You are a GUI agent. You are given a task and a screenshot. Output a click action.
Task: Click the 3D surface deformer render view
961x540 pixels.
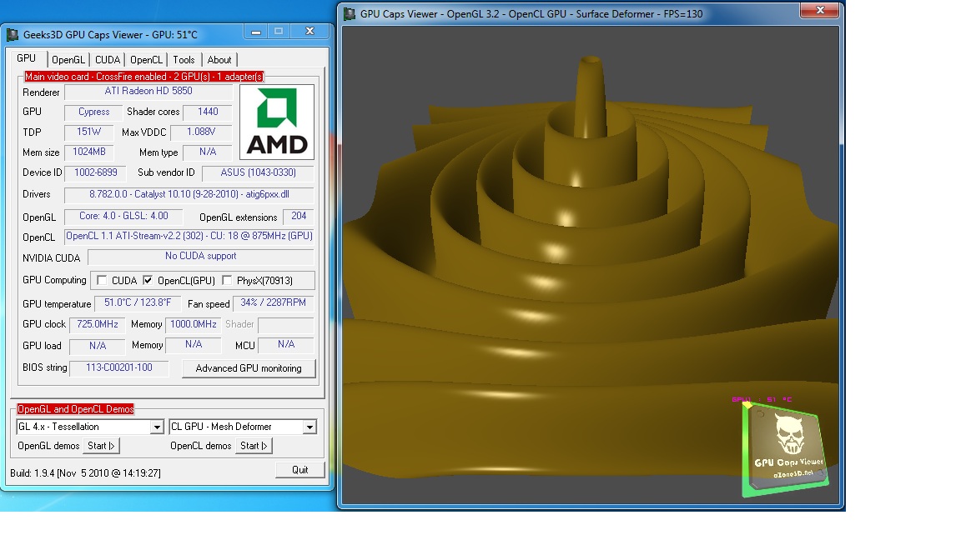591,265
